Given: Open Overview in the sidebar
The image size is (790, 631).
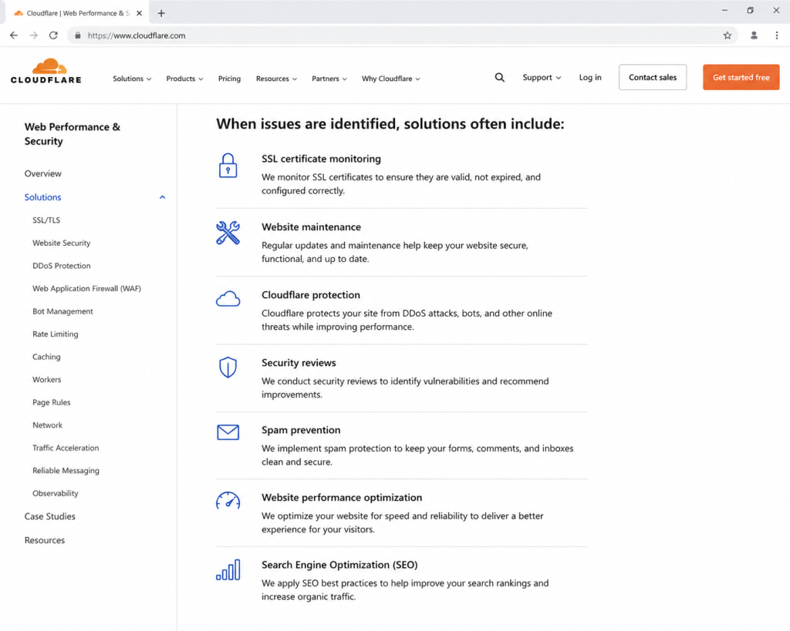Looking at the screenshot, I should pos(43,173).
